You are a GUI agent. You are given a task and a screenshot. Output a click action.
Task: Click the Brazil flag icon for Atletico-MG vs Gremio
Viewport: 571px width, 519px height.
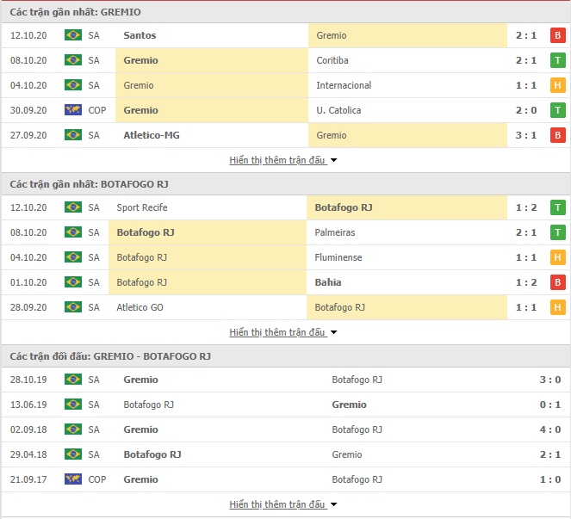pyautogui.click(x=73, y=135)
